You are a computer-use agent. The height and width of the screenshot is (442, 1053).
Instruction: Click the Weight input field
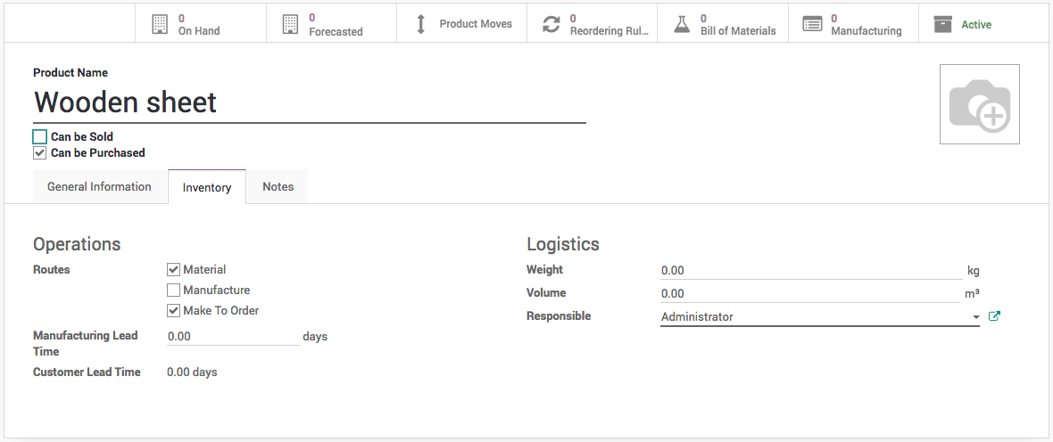(x=810, y=271)
